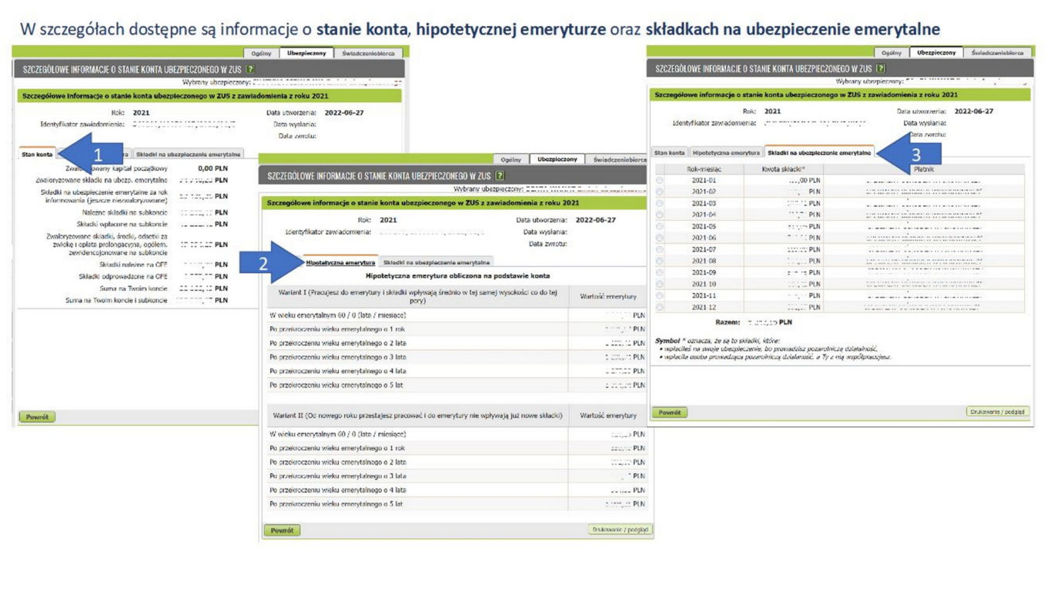The height and width of the screenshot is (600, 1054).
Task: Click the 2021-12 month cell
Action: [704, 307]
